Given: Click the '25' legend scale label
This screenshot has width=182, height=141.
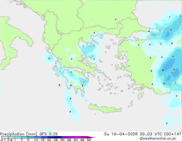Looking at the screenshot, I should pyautogui.click(x=56, y=140).
